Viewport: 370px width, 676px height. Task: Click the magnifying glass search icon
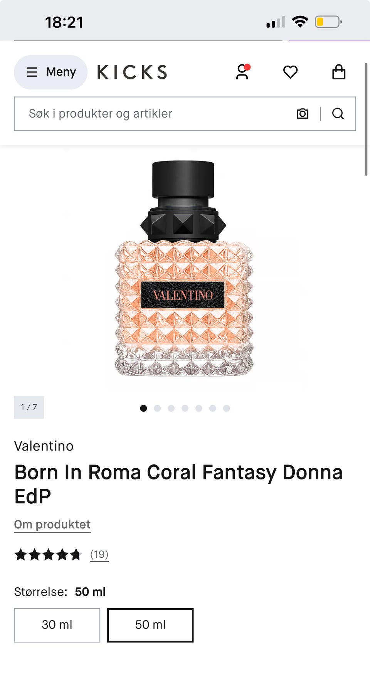point(338,114)
